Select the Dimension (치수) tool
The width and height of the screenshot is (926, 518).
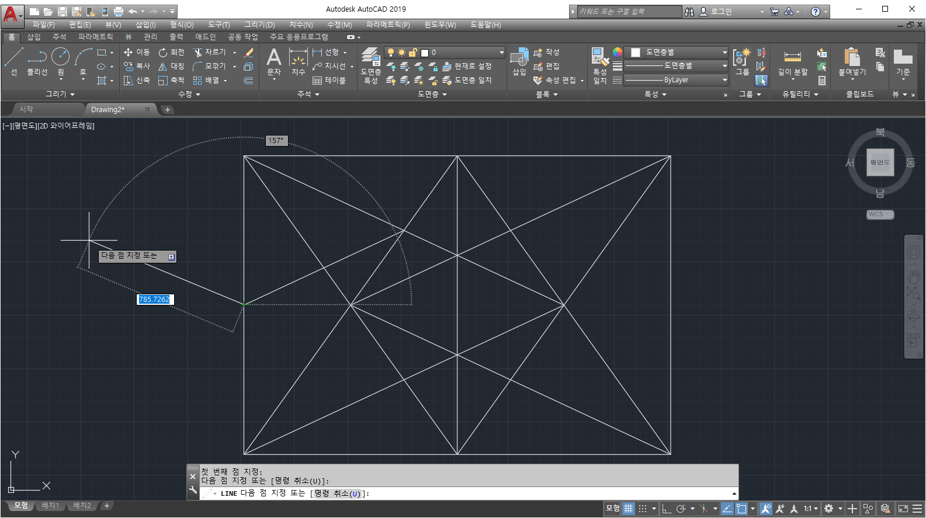299,61
